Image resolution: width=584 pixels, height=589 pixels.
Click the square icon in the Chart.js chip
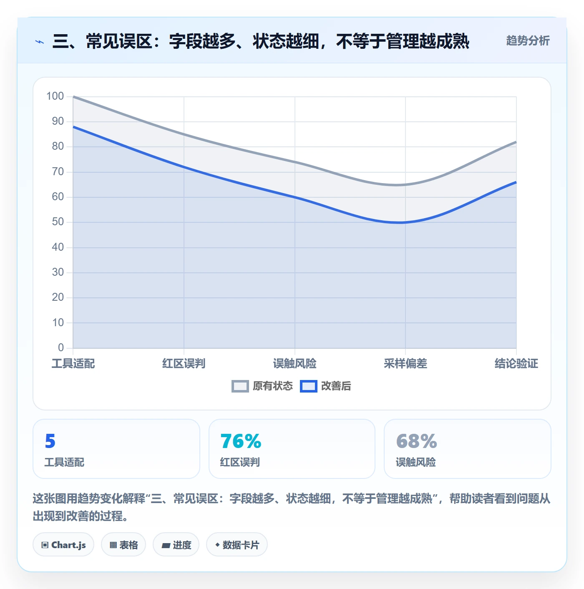pos(45,545)
